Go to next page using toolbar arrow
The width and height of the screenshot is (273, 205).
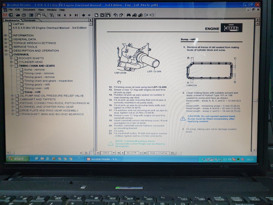(70, 15)
